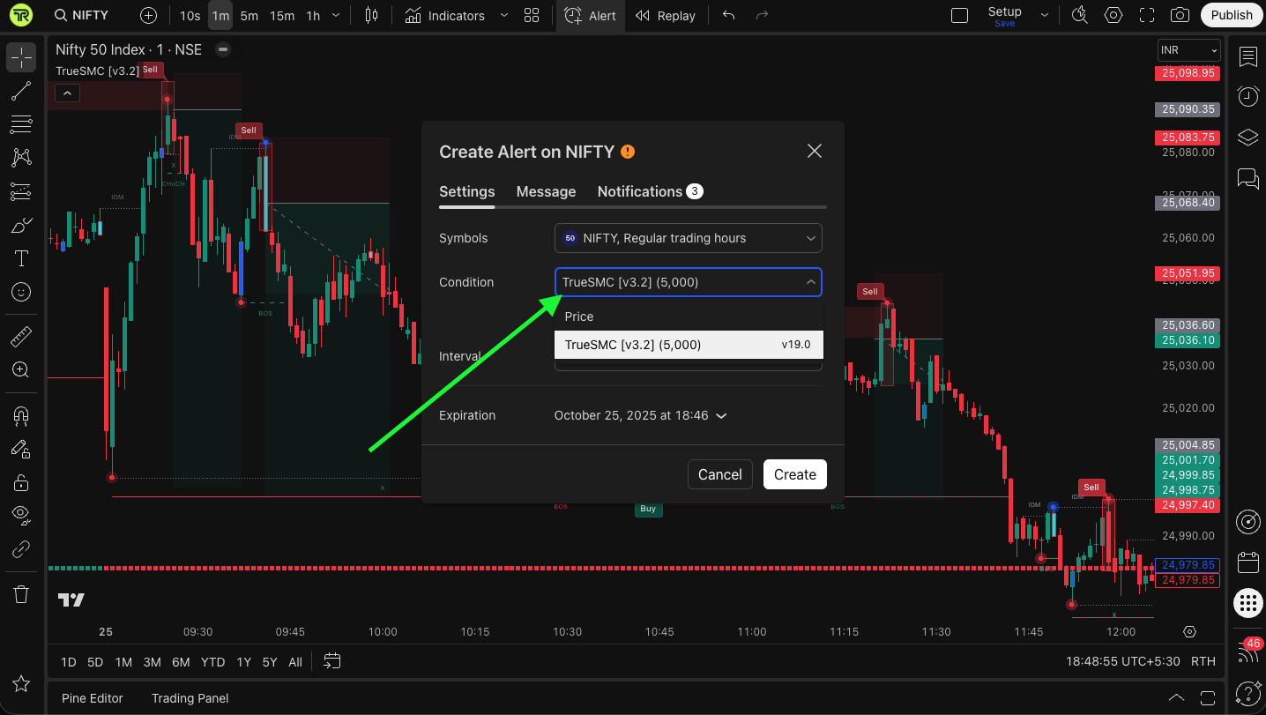The image size is (1266, 715).
Task: Click the Create button
Action: point(794,474)
